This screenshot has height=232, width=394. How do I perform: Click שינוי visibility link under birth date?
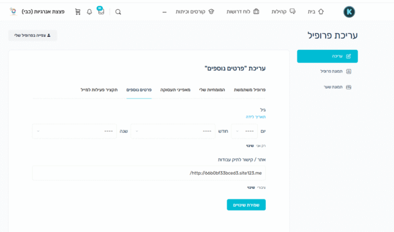tap(250, 146)
